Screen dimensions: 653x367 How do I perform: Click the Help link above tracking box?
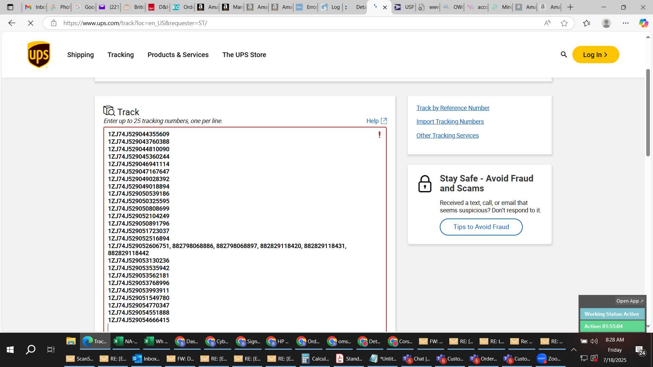click(372, 121)
